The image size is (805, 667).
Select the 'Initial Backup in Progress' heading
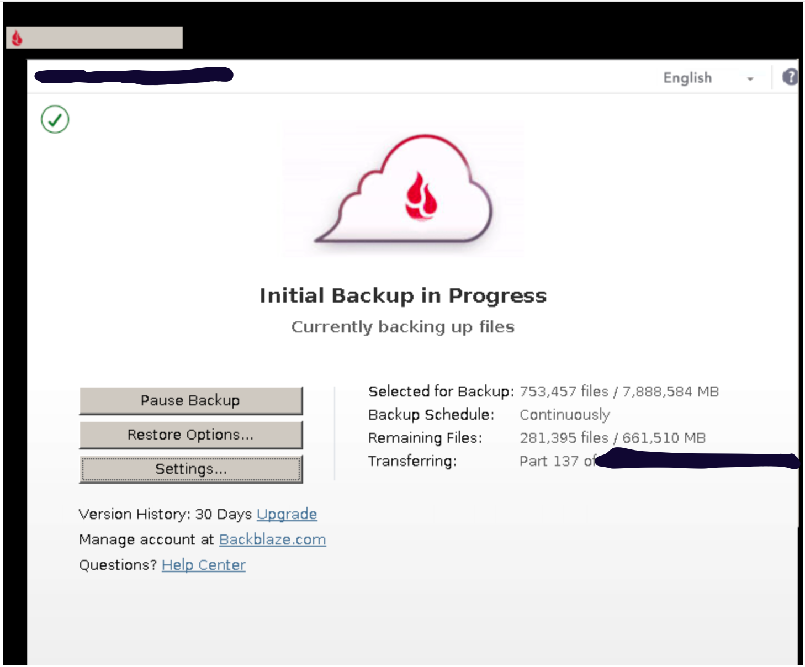point(403,295)
